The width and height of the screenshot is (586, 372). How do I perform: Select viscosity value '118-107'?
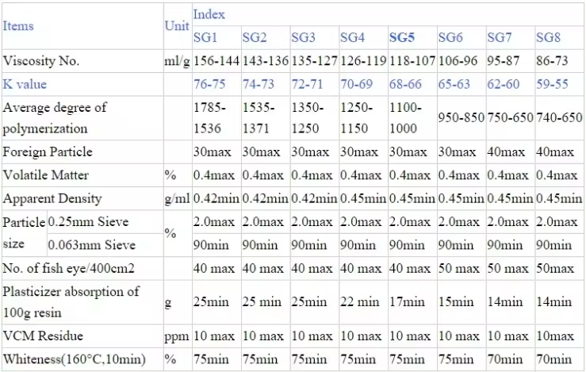tap(412, 60)
